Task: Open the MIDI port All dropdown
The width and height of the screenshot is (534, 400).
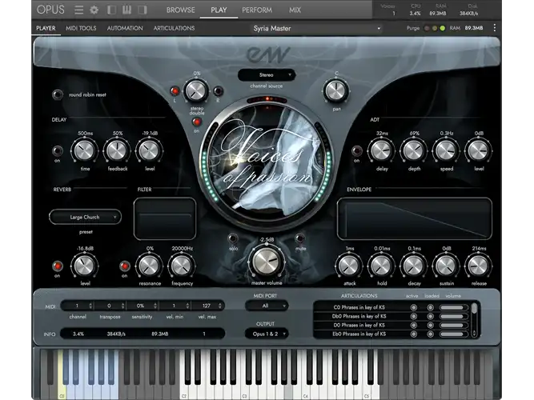Action: tap(267, 306)
